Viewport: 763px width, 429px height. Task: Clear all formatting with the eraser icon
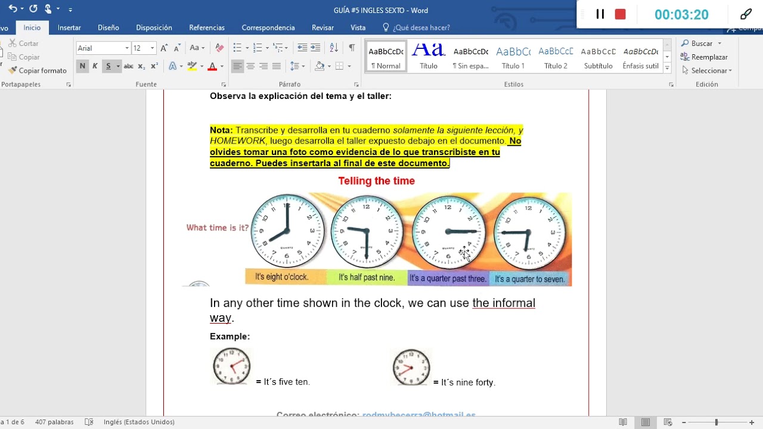(219, 48)
